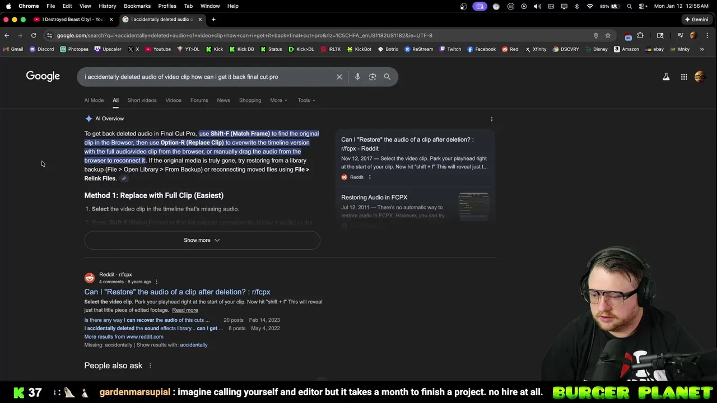Open a new Chrome tab
This screenshot has width=717, height=403.
point(213,19)
